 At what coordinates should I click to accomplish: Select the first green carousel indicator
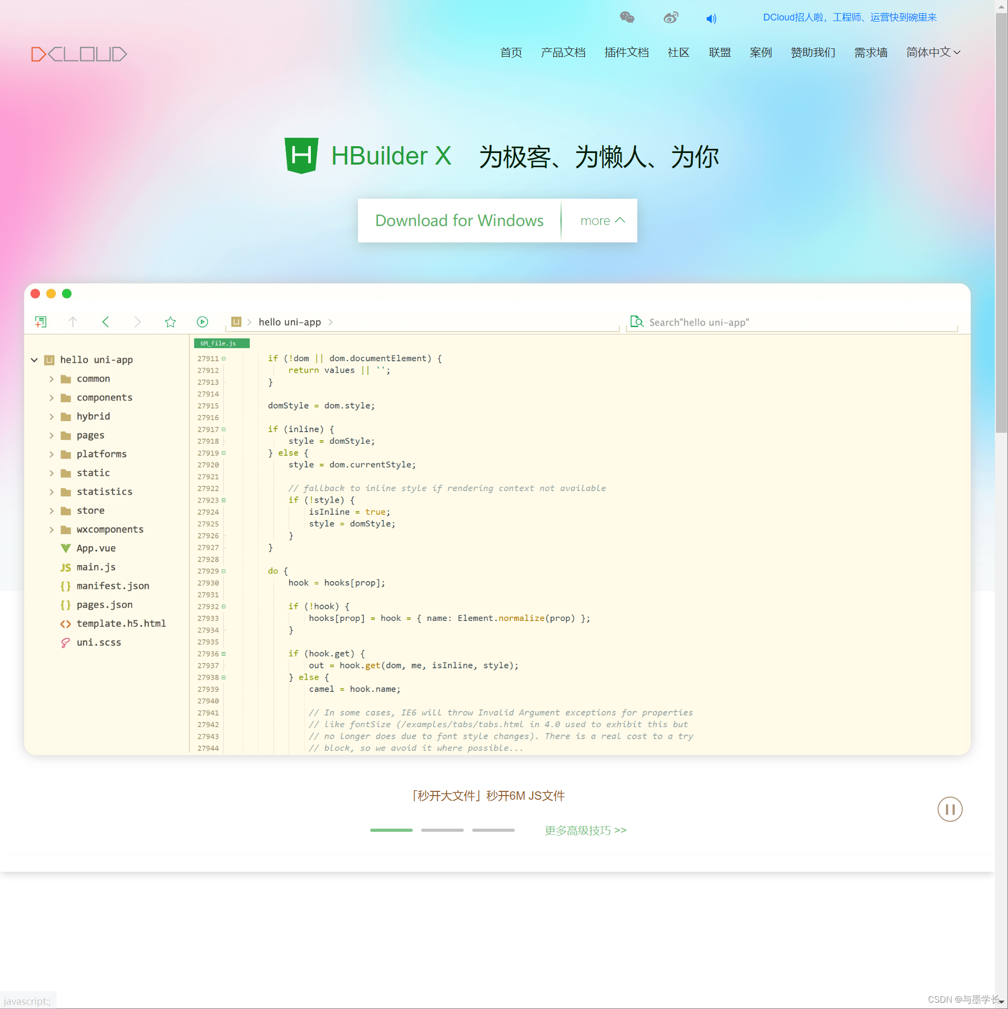pos(391,830)
